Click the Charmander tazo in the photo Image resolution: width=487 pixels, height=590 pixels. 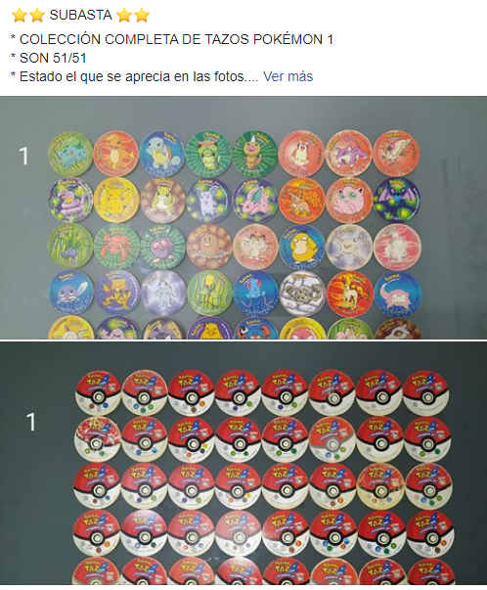(x=116, y=154)
